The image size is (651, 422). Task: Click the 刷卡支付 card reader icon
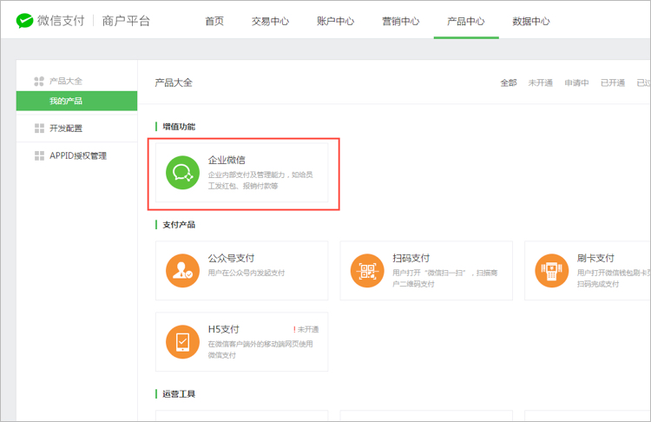coord(551,270)
